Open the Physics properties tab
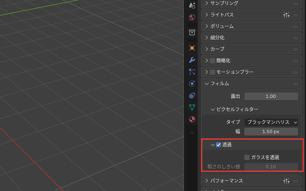 192,84
